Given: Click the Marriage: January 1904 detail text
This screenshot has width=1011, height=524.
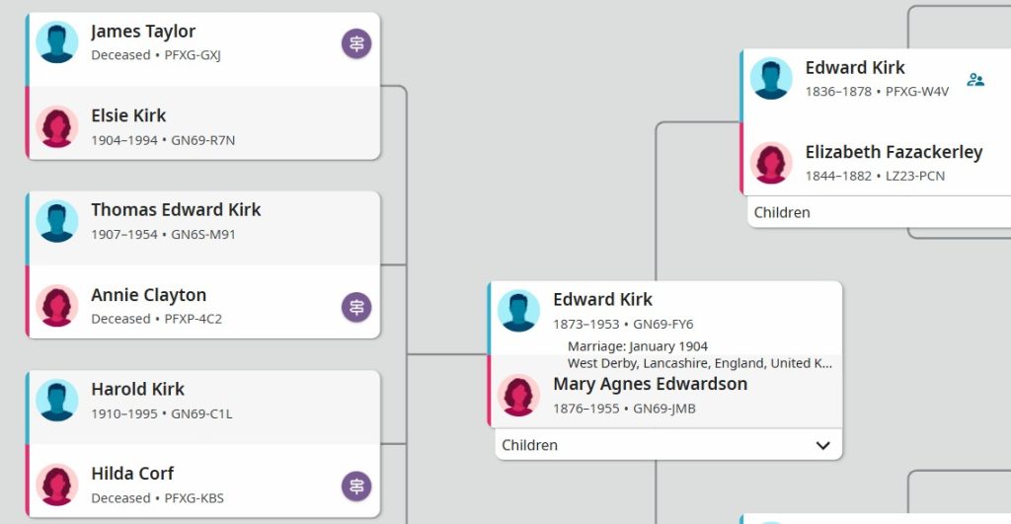Looking at the screenshot, I should [x=637, y=346].
